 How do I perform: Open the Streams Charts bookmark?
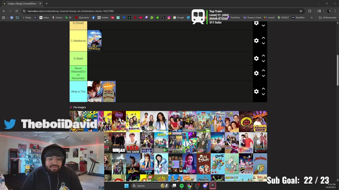[252, 17]
